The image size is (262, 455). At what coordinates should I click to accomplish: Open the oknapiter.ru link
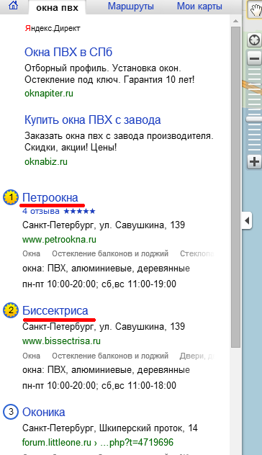49,94
